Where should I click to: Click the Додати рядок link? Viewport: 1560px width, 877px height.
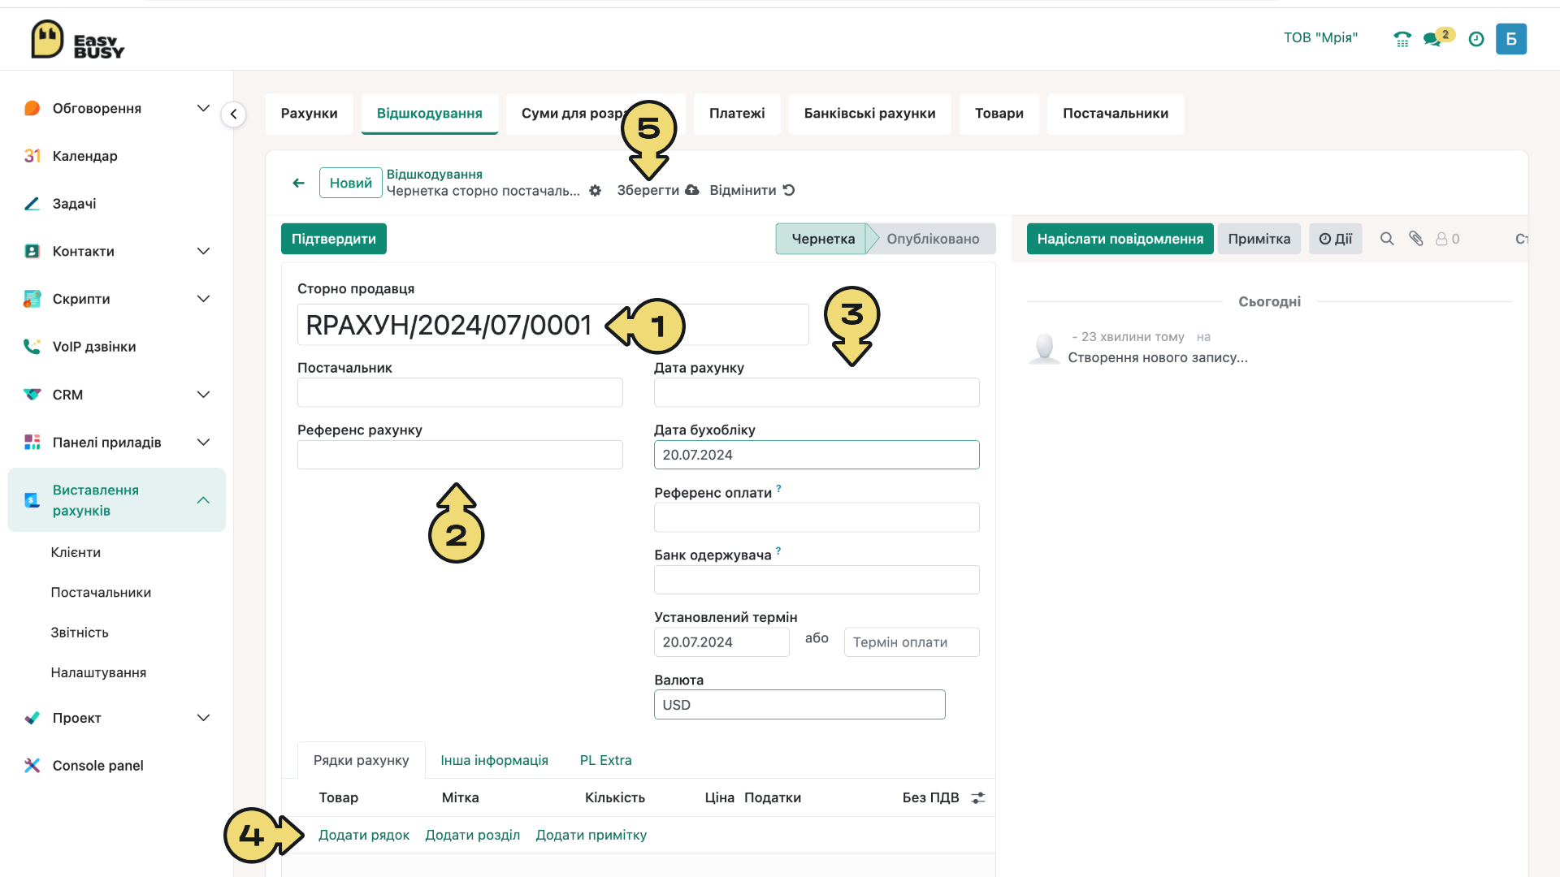click(x=363, y=836)
